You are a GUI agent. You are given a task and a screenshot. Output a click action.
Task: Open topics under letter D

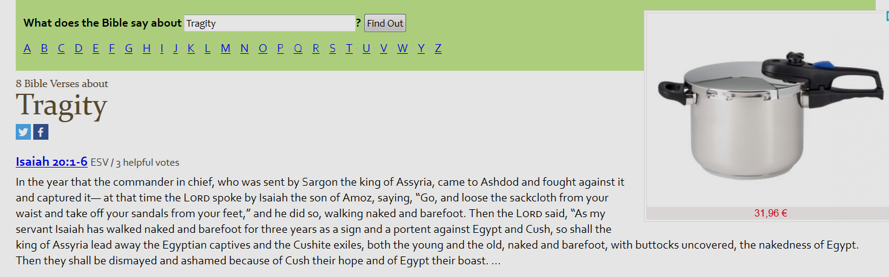point(79,48)
